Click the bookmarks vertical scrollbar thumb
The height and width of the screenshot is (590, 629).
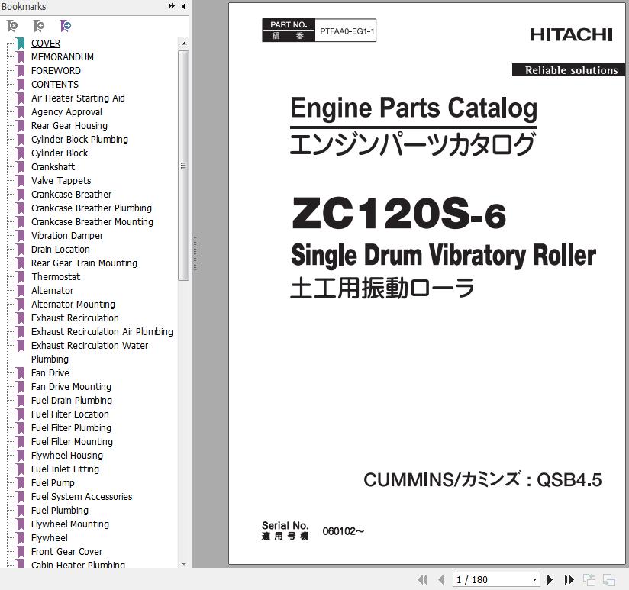point(184,166)
